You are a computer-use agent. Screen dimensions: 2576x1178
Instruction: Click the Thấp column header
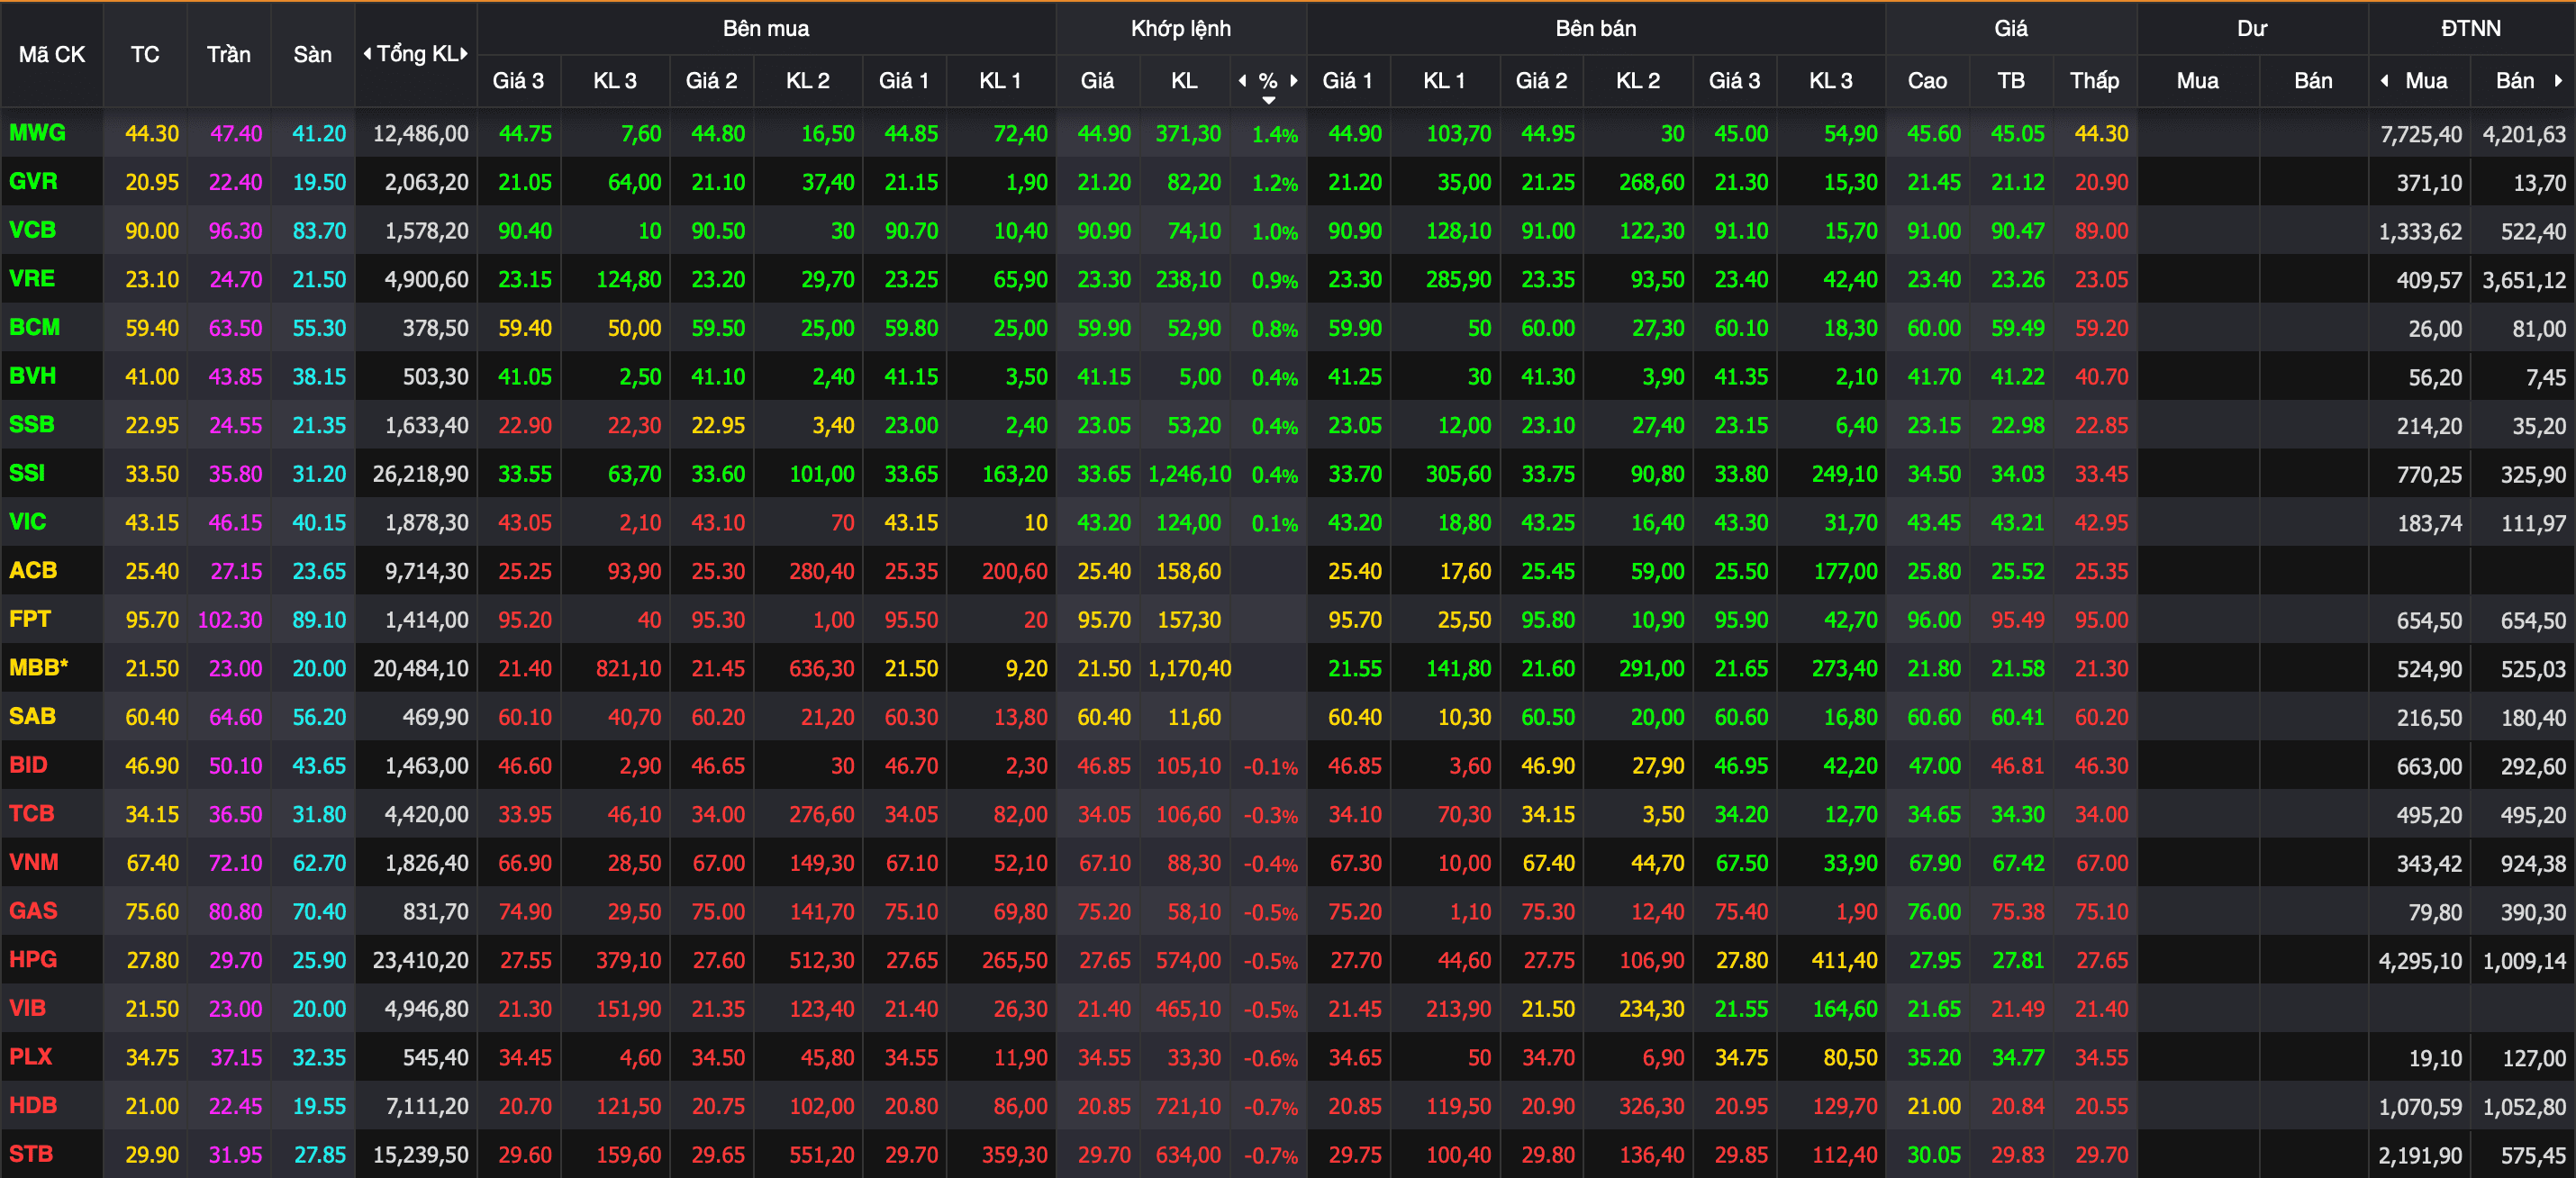pyautogui.click(x=2094, y=81)
